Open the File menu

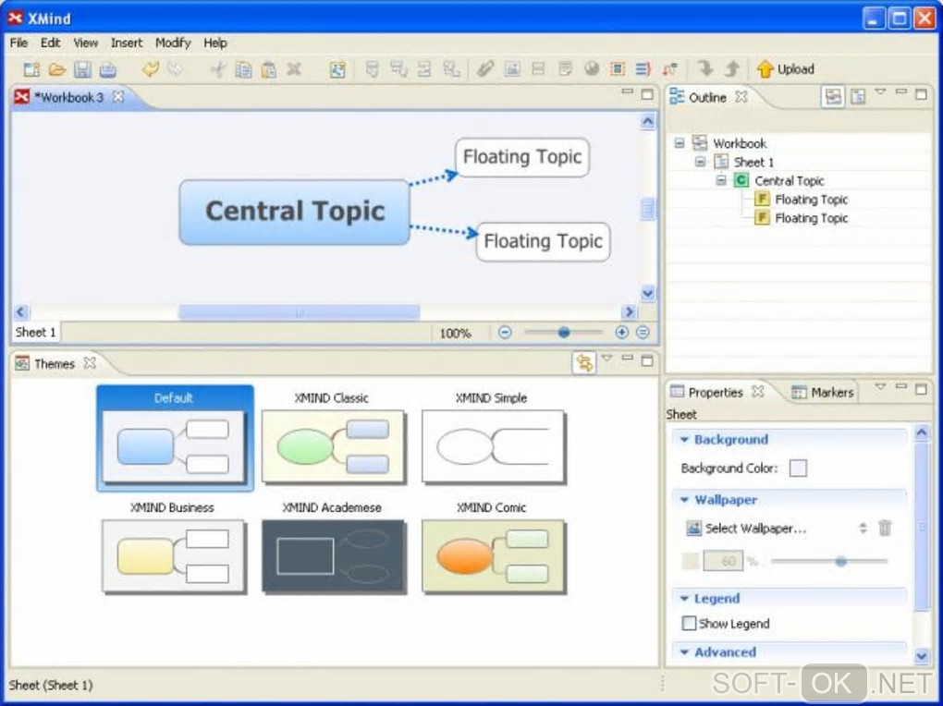[18, 43]
